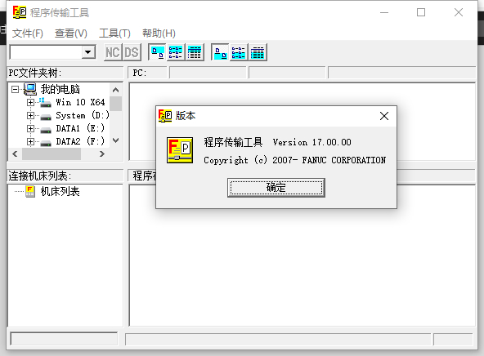Click the PC: path header field

pyautogui.click(x=147, y=73)
